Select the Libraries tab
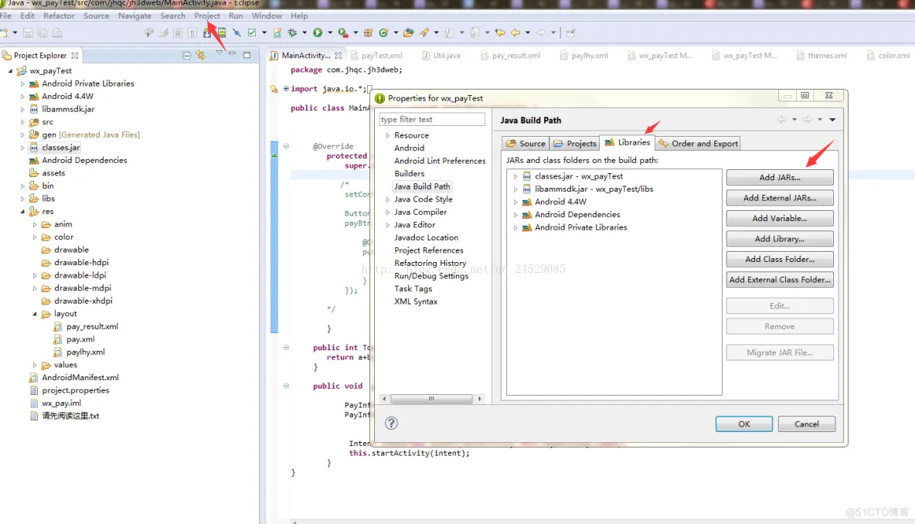Screen dimensions: 915x524 [x=628, y=142]
